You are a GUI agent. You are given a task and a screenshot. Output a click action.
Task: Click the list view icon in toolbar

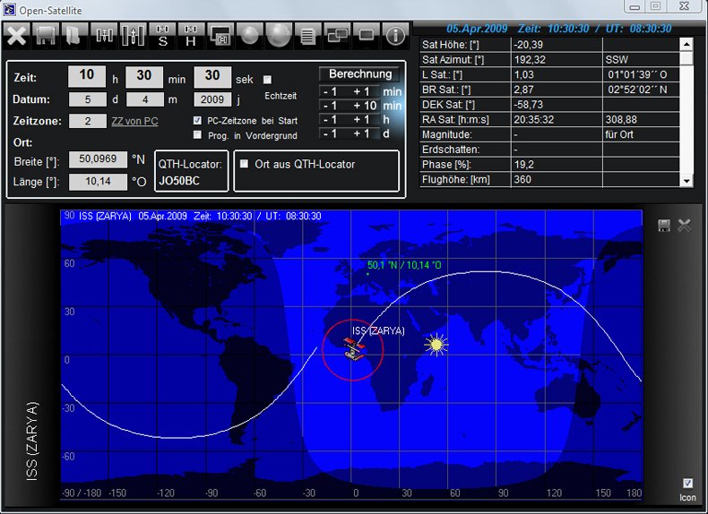point(308,36)
